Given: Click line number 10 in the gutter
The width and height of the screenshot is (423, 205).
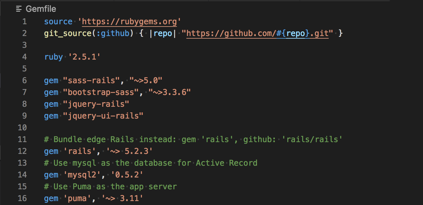Looking at the screenshot, I should pos(22,127).
